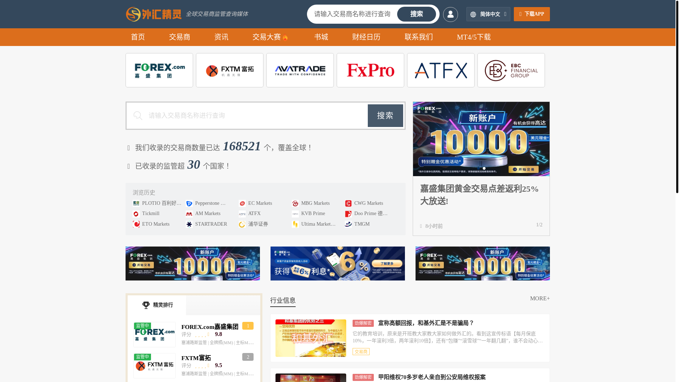Click the FOREX.com logo in ranking list
Viewport: 679px width, 382px height.
coord(155,335)
